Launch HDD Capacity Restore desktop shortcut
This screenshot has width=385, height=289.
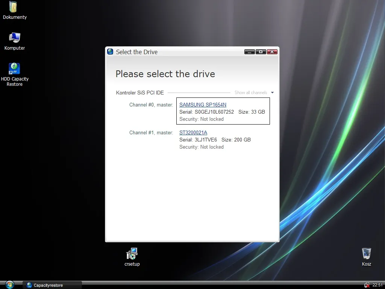point(14,69)
